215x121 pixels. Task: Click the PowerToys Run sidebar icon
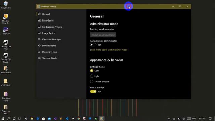(39, 52)
